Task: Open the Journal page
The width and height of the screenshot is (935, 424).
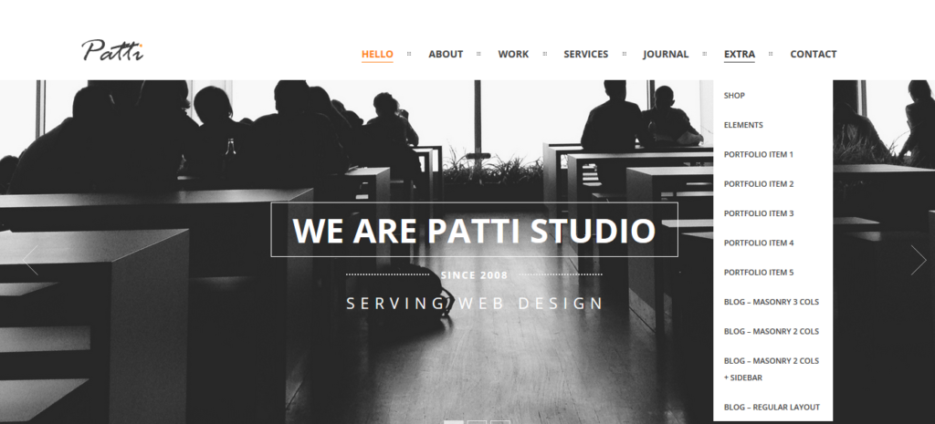Action: [x=666, y=54]
